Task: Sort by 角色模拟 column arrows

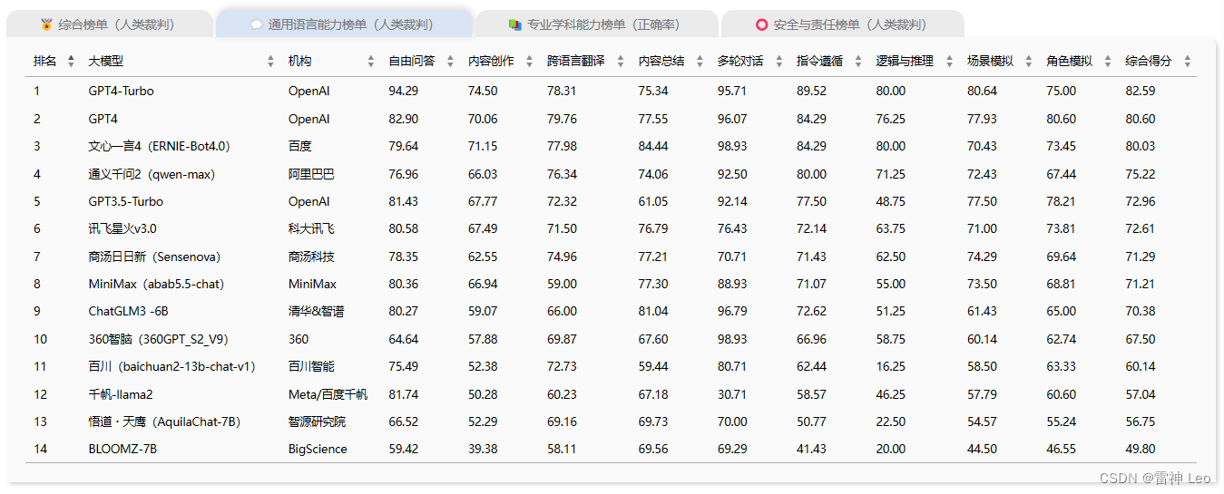Action: pyautogui.click(x=1108, y=62)
